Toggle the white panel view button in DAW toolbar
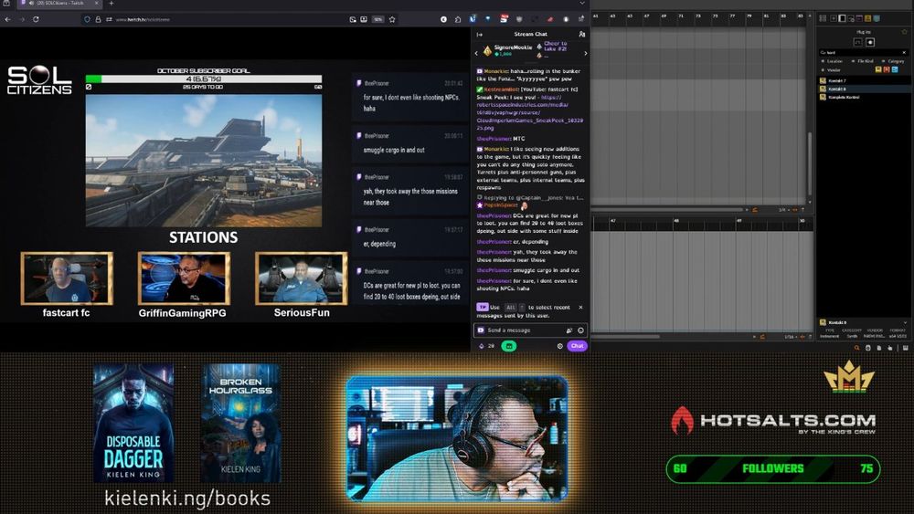This screenshot has width=914, height=514. 842,18
